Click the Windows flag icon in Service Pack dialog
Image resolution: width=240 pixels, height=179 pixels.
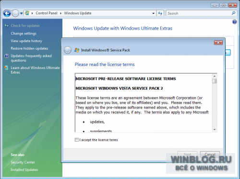(x=77, y=50)
